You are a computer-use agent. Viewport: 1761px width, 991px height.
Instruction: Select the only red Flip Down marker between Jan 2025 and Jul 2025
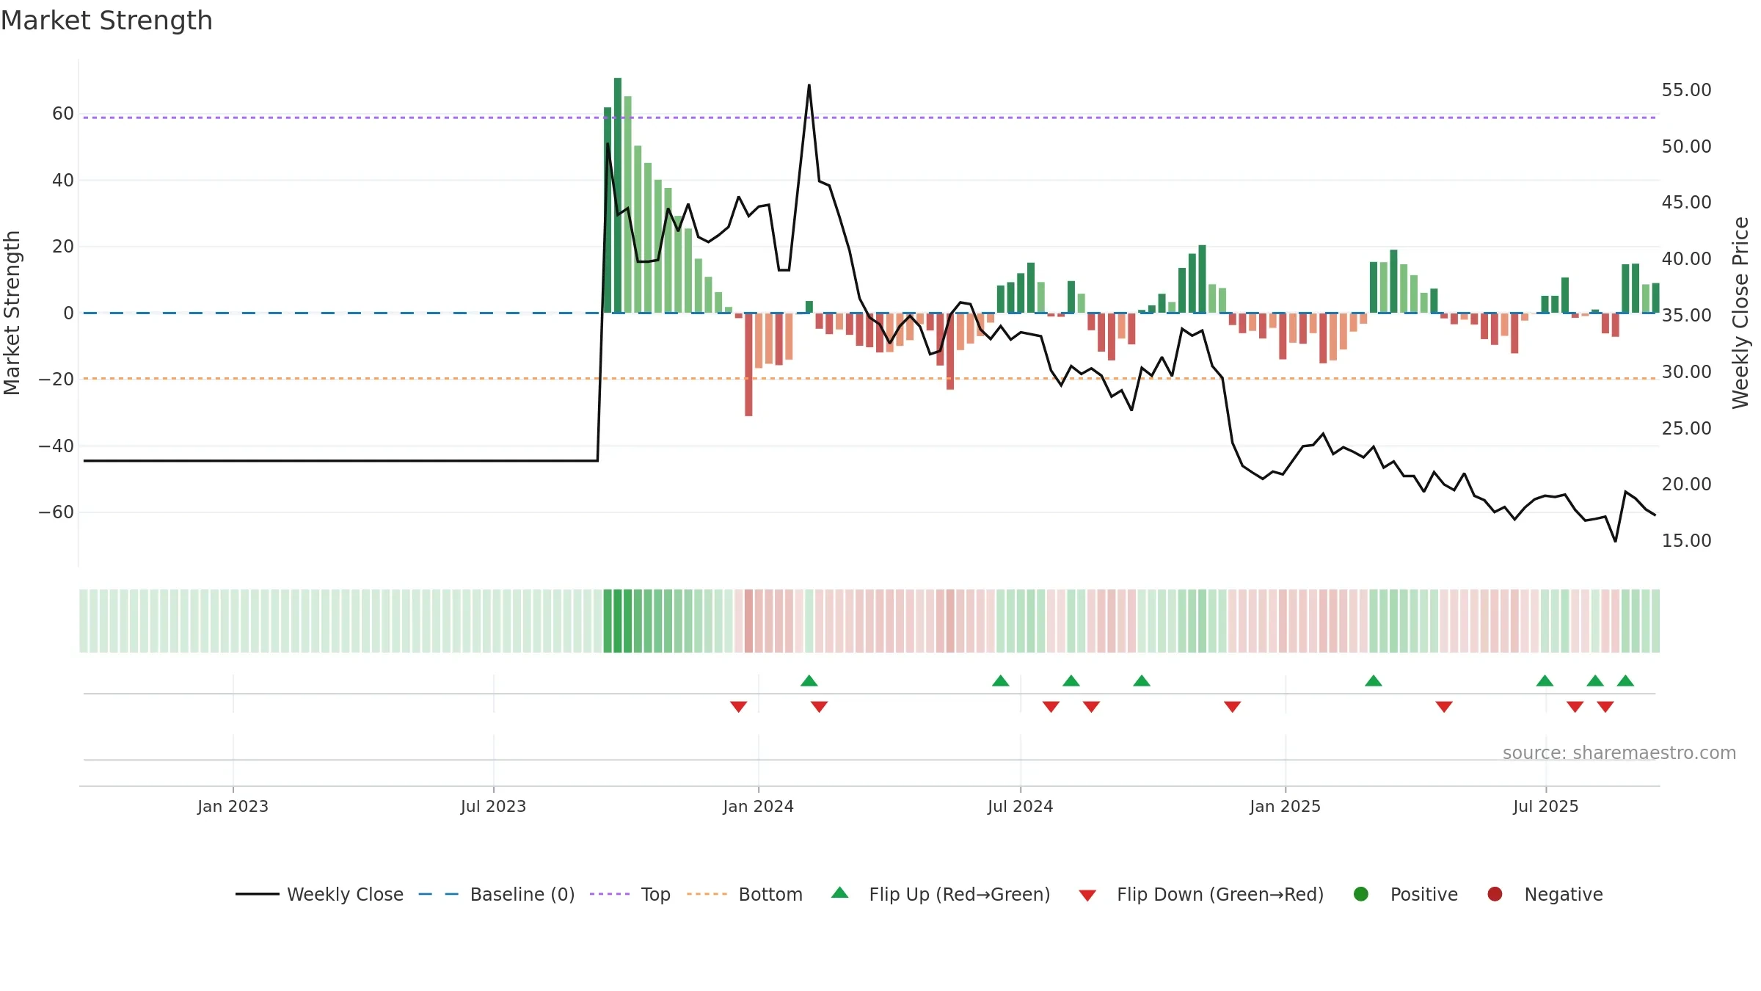[x=1444, y=706]
